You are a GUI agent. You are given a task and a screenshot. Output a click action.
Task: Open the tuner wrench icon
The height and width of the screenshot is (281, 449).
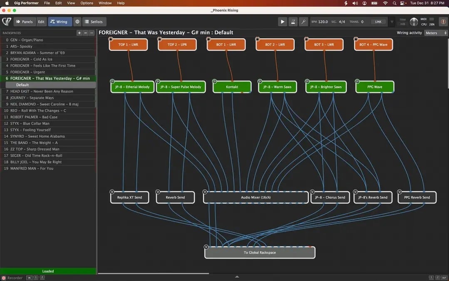[303, 22]
